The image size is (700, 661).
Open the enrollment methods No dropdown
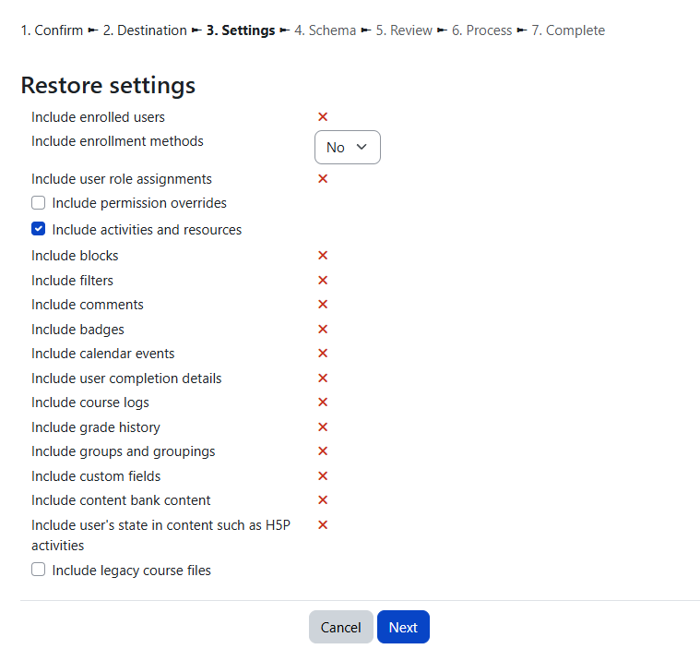point(348,148)
